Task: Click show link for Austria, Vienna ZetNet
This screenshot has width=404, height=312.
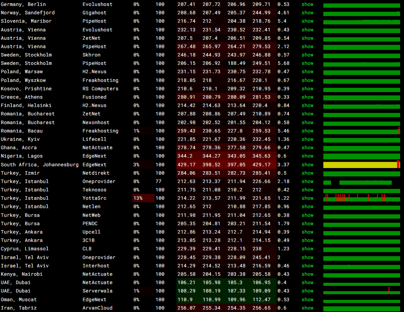Action: [307, 38]
